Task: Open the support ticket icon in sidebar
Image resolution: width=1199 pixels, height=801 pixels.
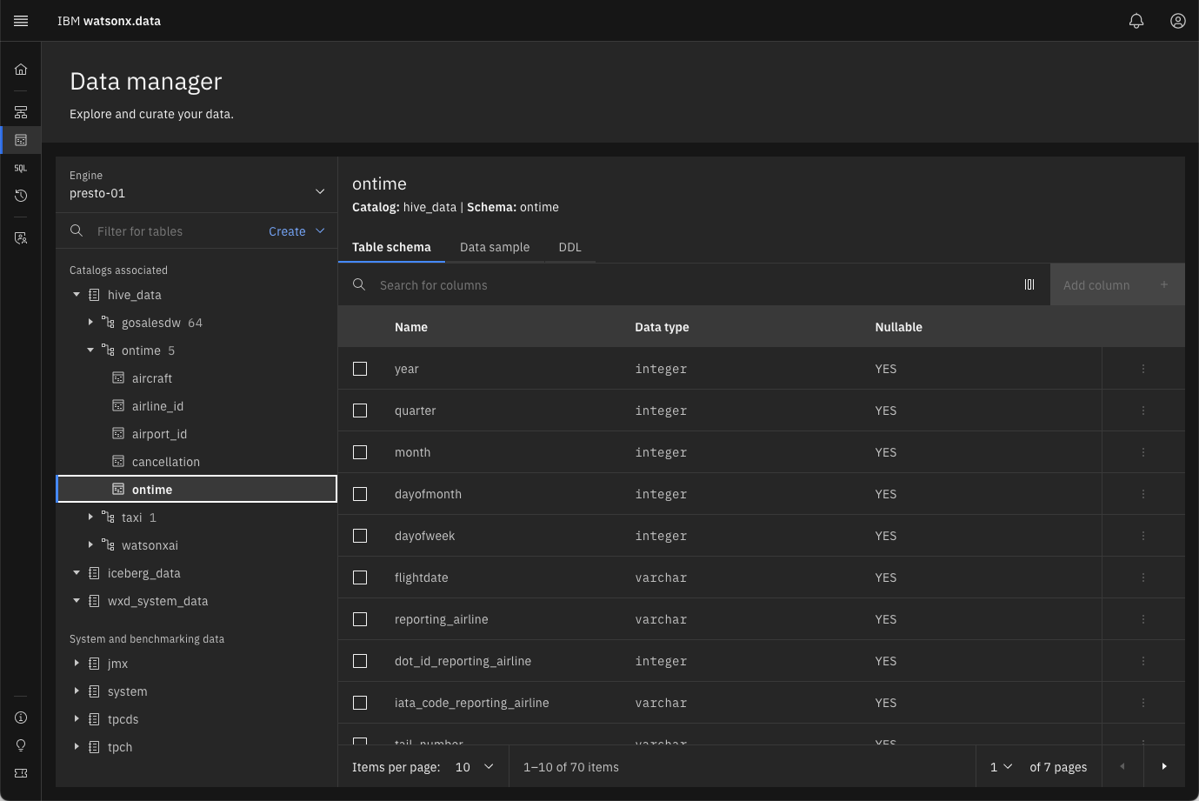Action: 21,773
